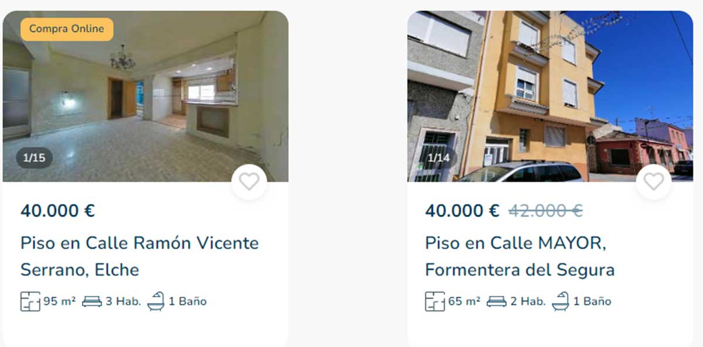Screen dimensions: 703x347
Task: Select the 40.000 € price of Elche flat
Action: click(57, 211)
